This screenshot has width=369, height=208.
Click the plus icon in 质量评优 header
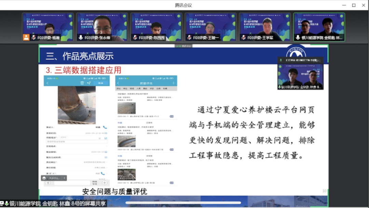(x=174, y=83)
